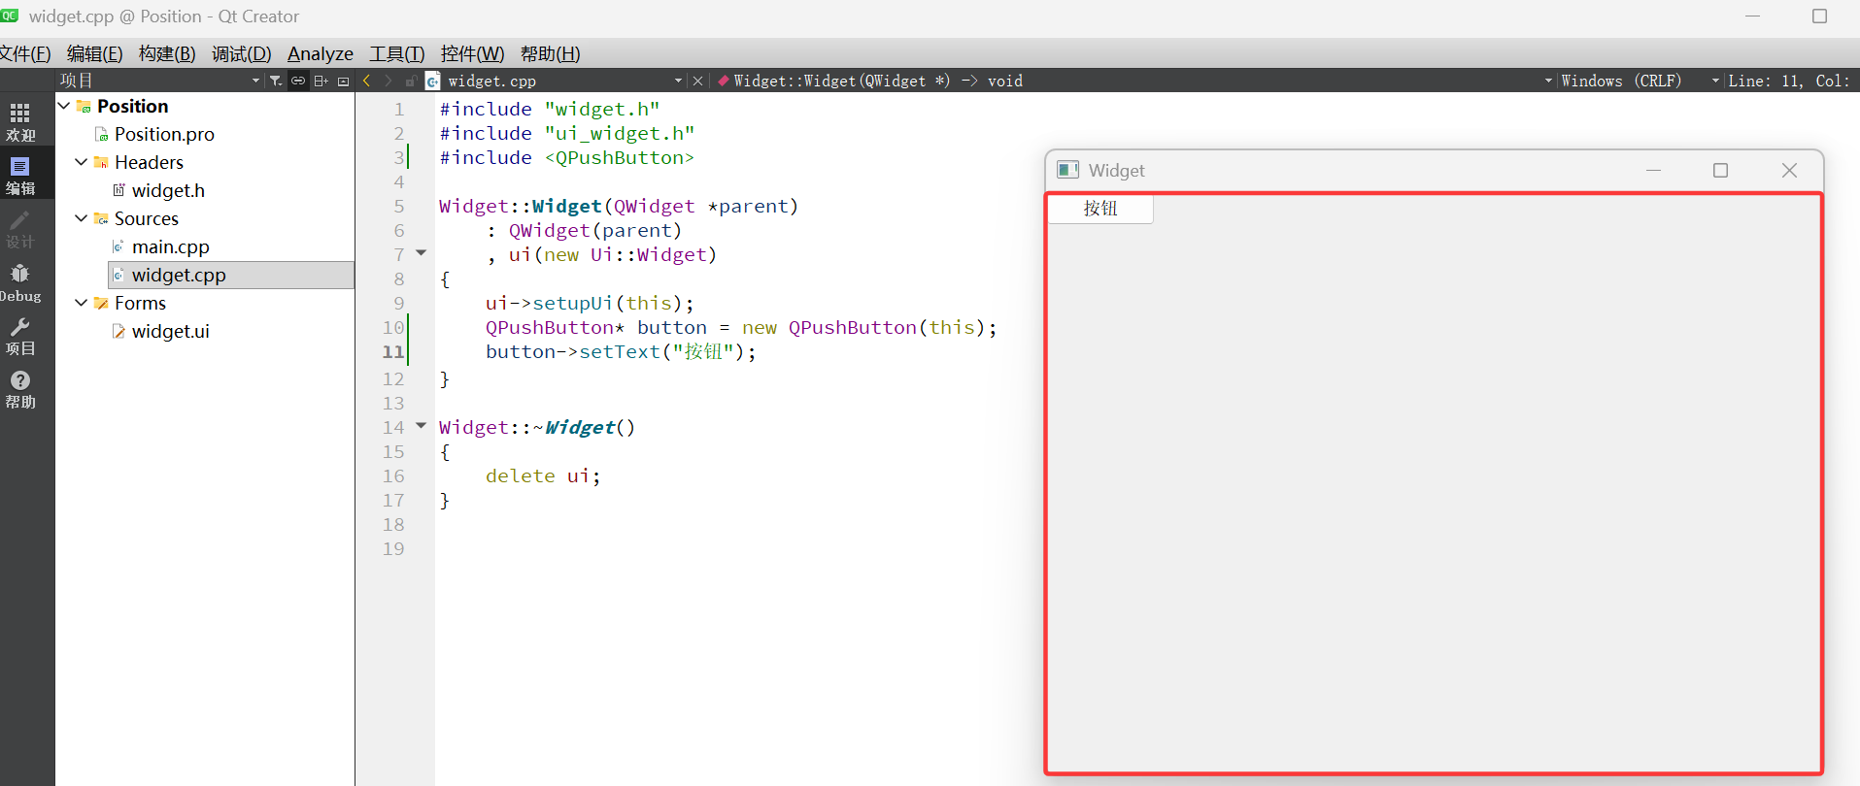Select Position.pro in the project tree
The height and width of the screenshot is (786, 1860).
(x=164, y=134)
